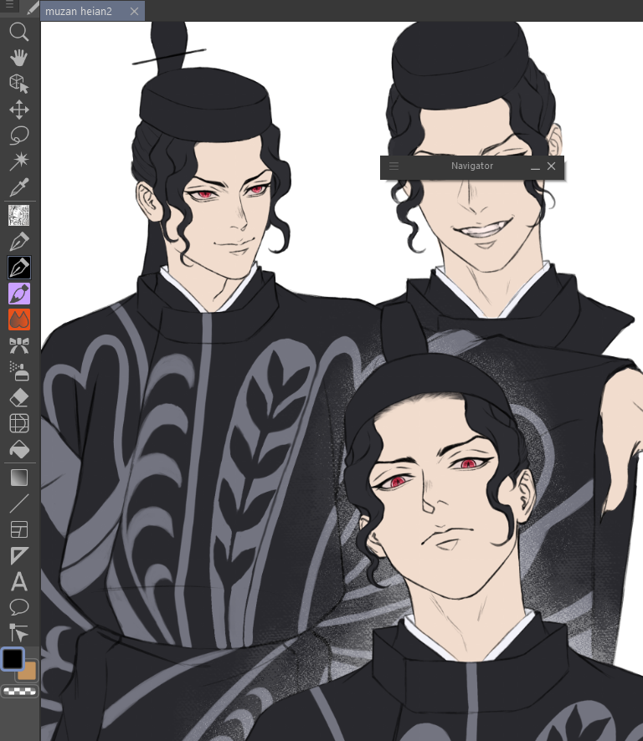Image resolution: width=643 pixels, height=741 pixels.
Task: Select the Operation object cube tool
Action: pos(19,84)
